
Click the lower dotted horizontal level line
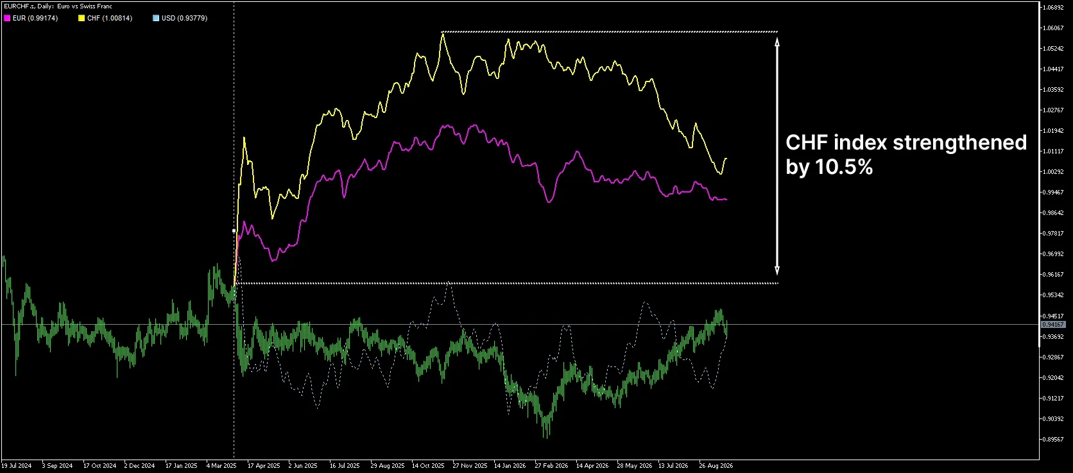point(507,283)
